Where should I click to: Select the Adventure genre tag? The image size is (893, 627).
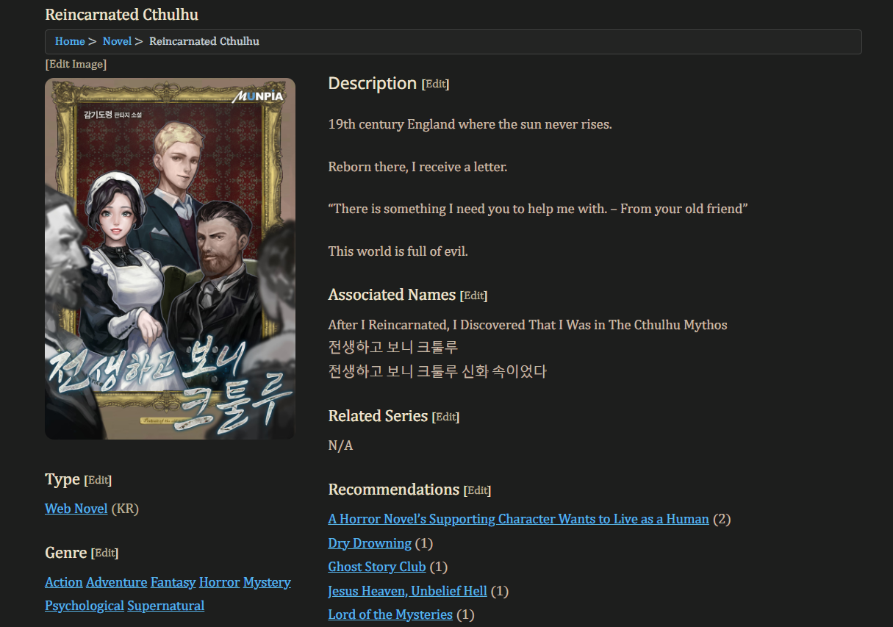(117, 582)
